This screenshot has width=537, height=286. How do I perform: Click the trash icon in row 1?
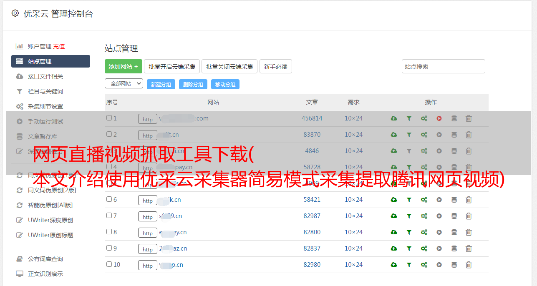[x=469, y=118]
